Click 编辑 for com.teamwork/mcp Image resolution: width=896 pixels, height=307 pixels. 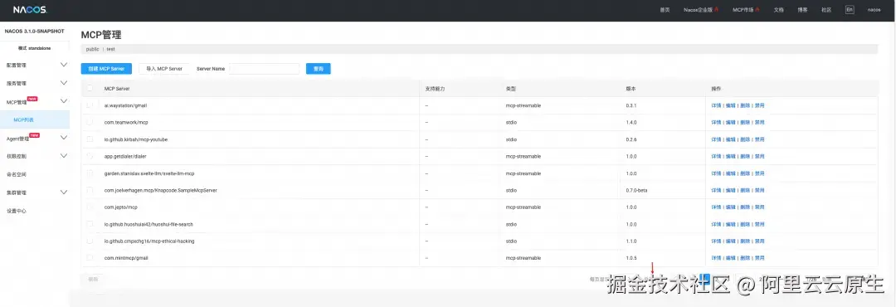[730, 122]
